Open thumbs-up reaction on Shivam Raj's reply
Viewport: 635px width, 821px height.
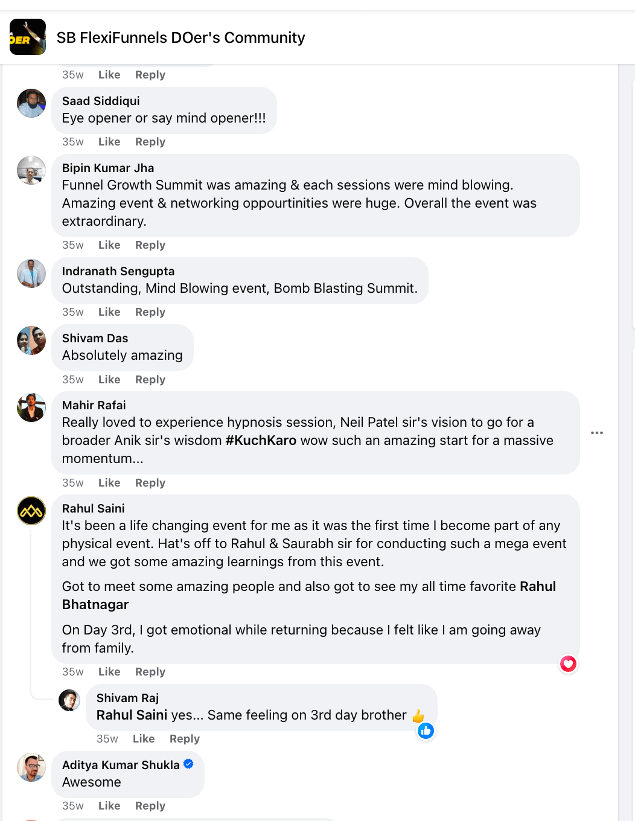point(426,731)
